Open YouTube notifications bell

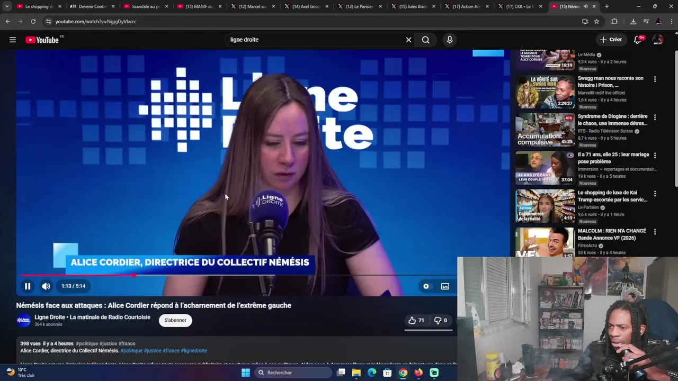[638, 40]
